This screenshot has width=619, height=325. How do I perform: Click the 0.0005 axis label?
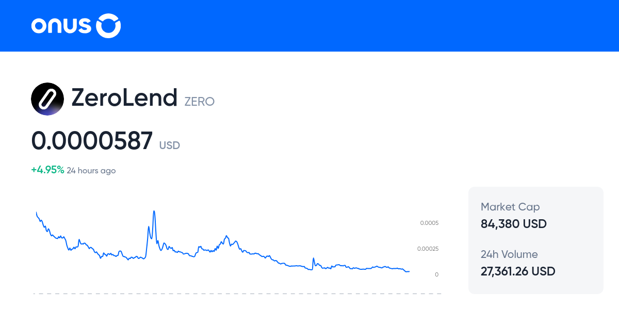(x=429, y=223)
